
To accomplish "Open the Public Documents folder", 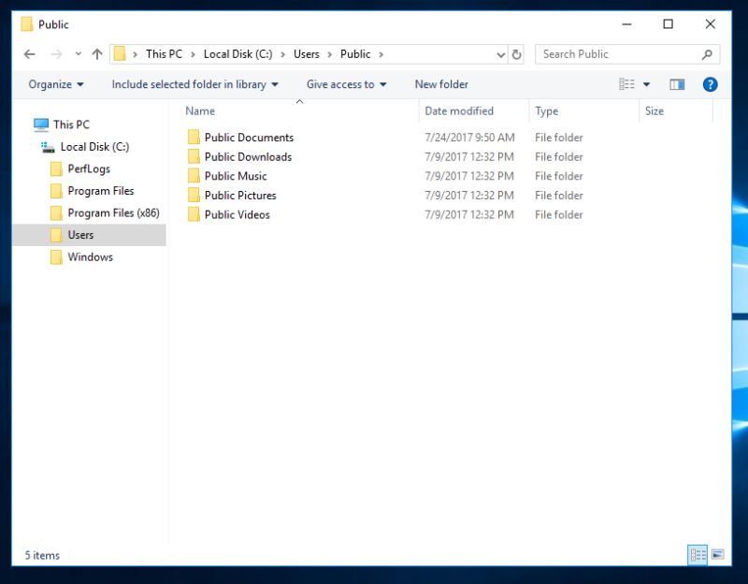I will (x=247, y=137).
